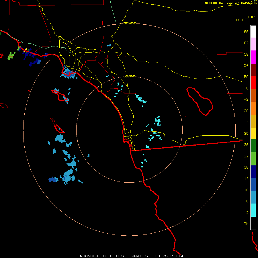
Task: Select the magenta legend color block
Action: click(x=253, y=57)
